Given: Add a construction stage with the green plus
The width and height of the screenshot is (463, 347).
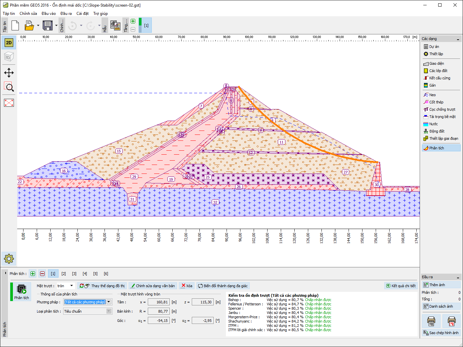Looking at the screenshot, I should click(133, 21).
